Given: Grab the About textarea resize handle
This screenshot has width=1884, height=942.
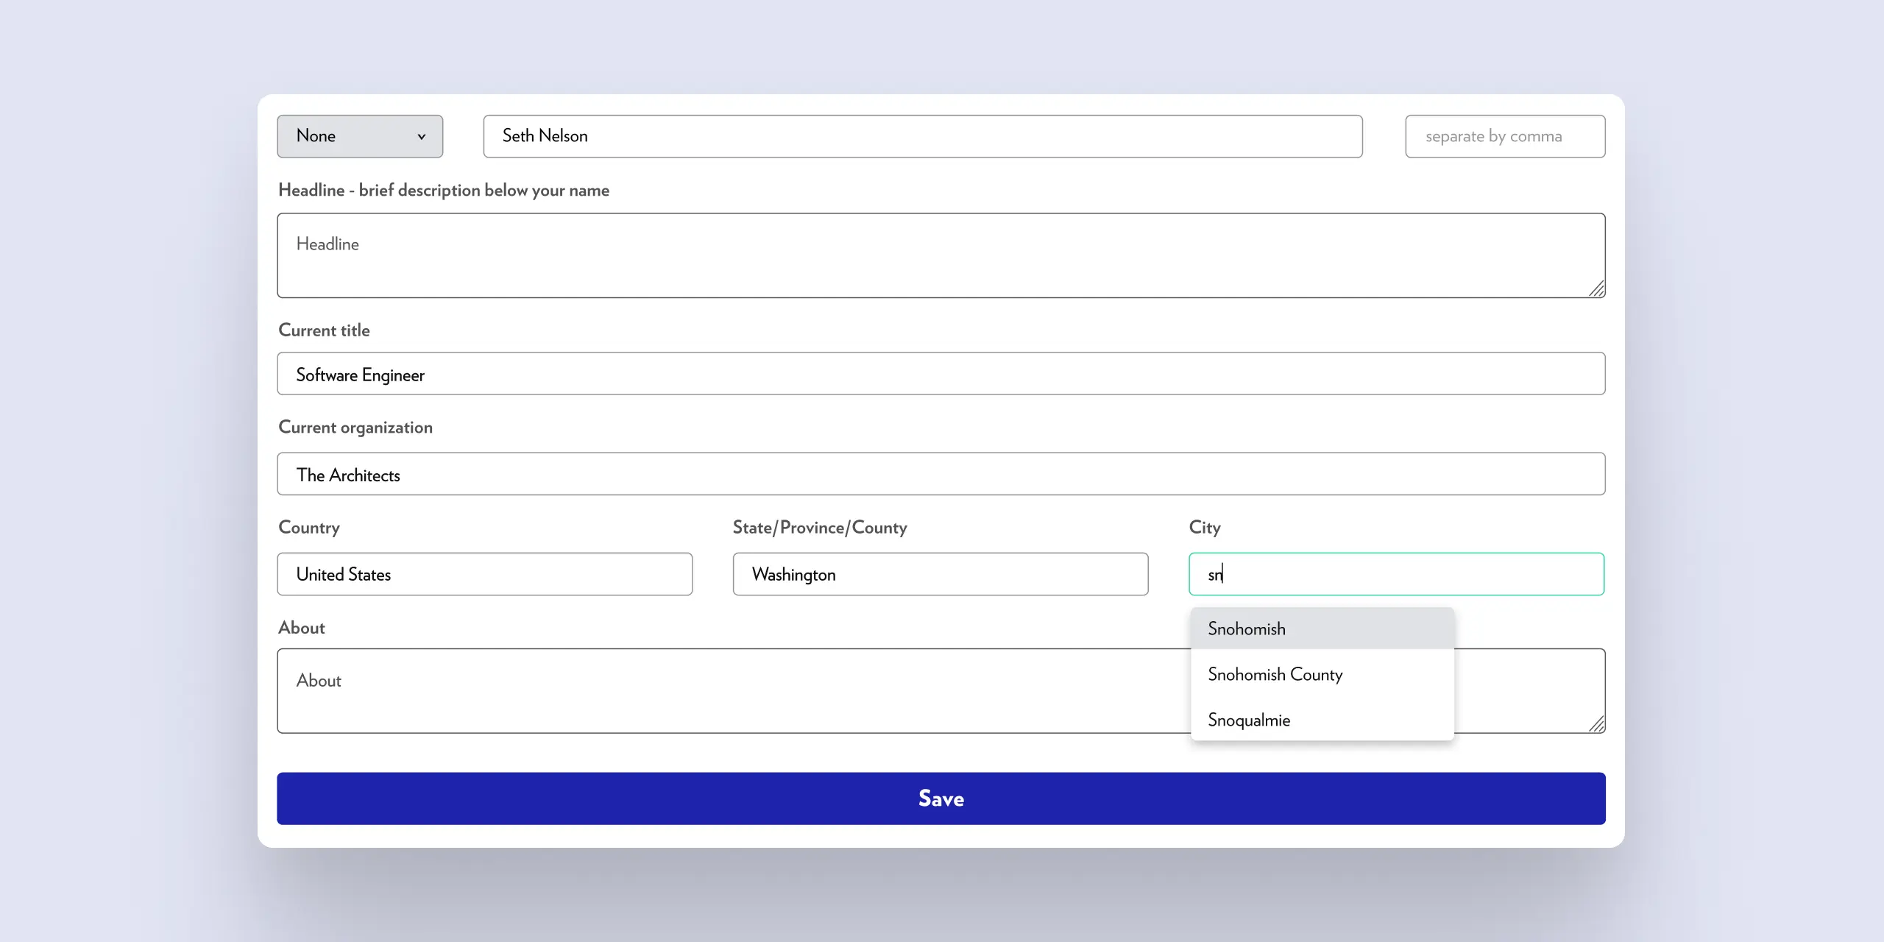Looking at the screenshot, I should tap(1596, 725).
